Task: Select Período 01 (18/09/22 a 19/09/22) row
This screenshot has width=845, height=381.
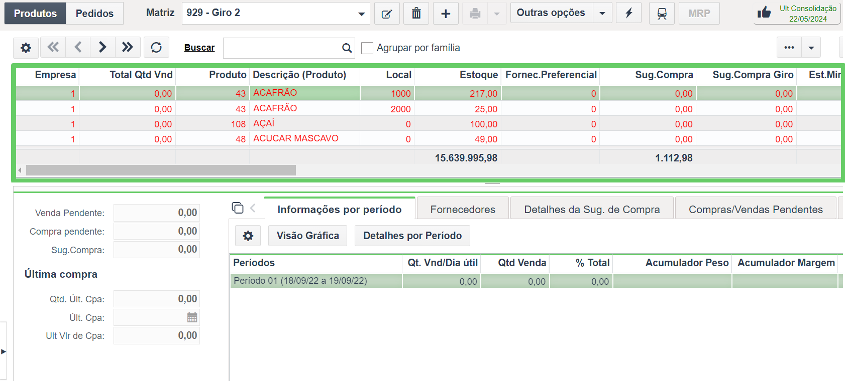Action: coord(537,281)
